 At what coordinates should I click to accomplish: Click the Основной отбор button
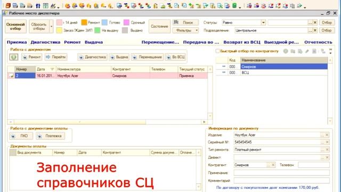coord(15,27)
